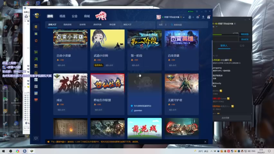Switch to the 观战 tab
274x154 pixels.
pos(62,16)
